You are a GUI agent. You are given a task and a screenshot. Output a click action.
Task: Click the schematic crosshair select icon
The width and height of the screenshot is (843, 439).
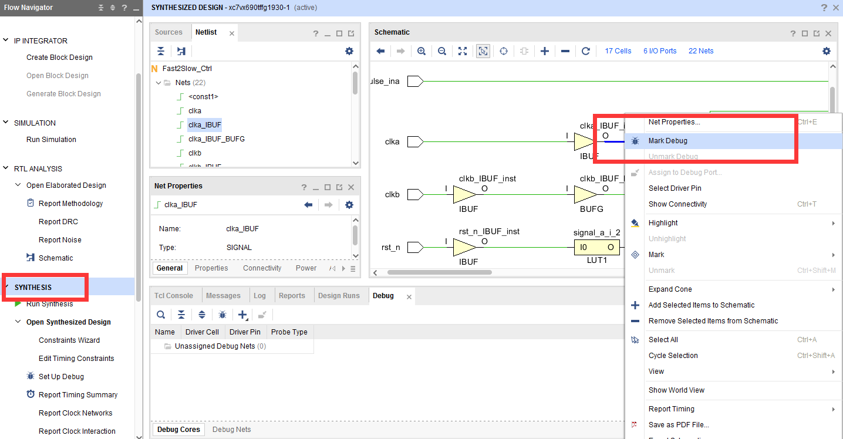(x=504, y=51)
